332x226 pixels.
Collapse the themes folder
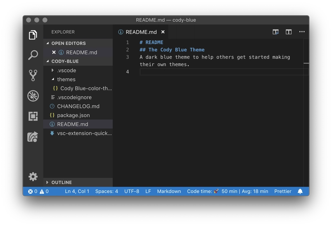point(53,79)
